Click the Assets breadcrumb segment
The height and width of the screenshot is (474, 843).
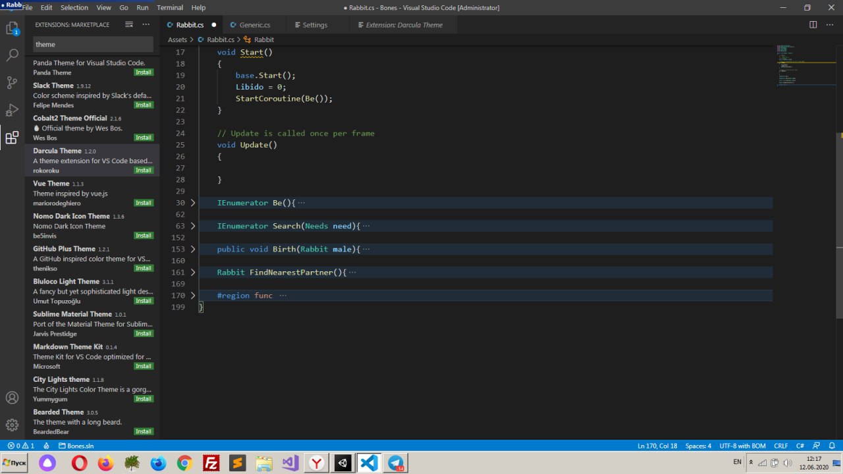(x=177, y=39)
